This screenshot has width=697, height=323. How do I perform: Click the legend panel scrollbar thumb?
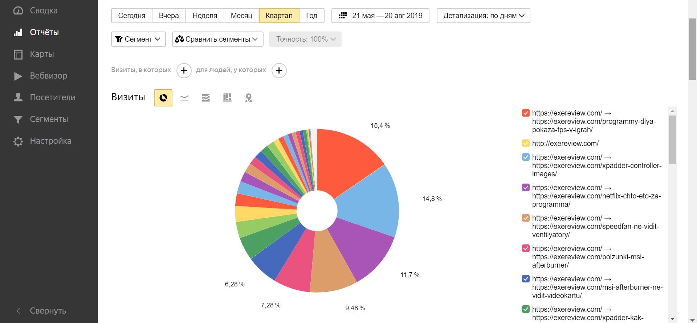point(672,139)
